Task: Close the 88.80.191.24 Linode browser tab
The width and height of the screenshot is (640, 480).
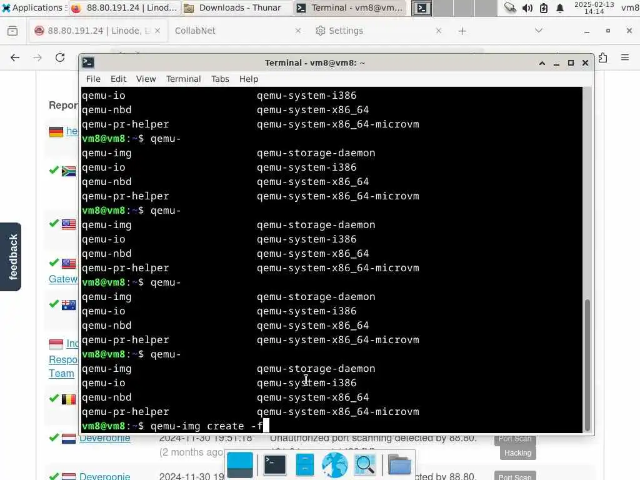Action: tap(157, 31)
